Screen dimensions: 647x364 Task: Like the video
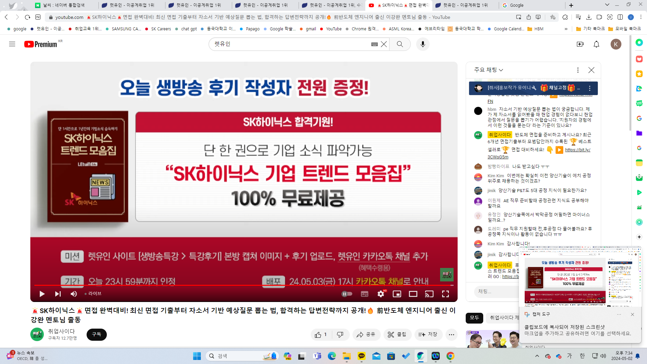click(x=321, y=335)
